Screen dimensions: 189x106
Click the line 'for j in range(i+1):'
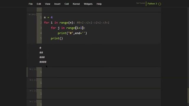pyautogui.click(x=68, y=28)
